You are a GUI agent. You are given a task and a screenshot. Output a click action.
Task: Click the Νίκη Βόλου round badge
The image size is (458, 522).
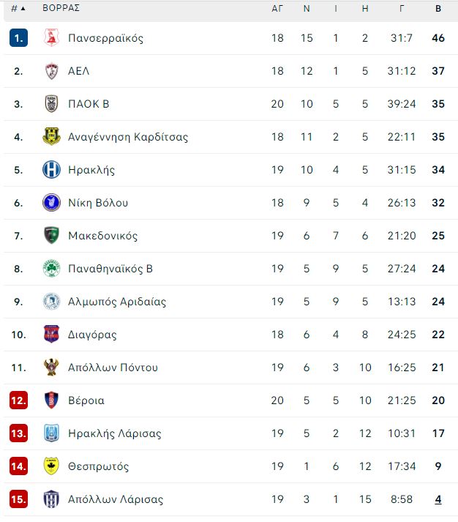coord(51,203)
